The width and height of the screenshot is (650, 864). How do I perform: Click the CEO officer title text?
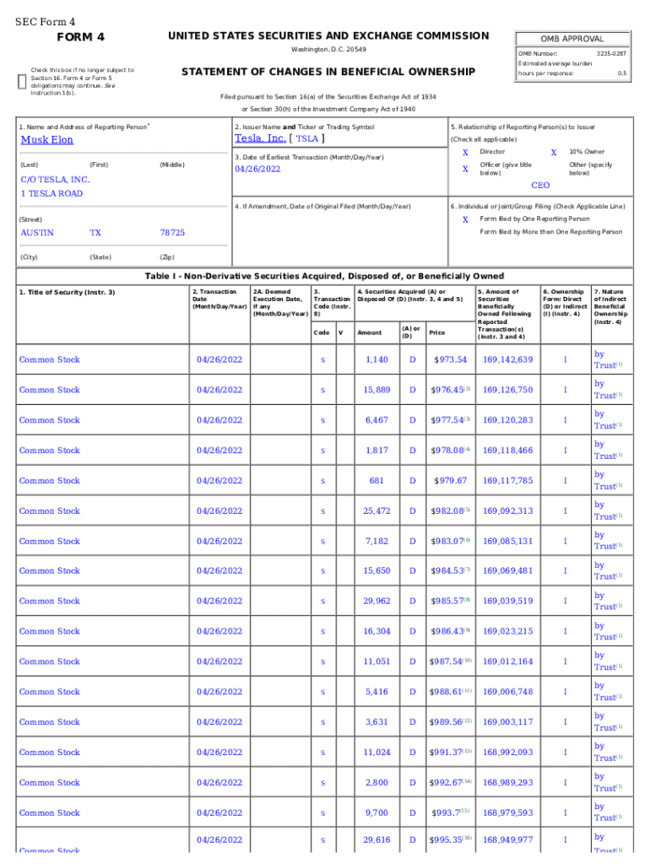click(539, 185)
